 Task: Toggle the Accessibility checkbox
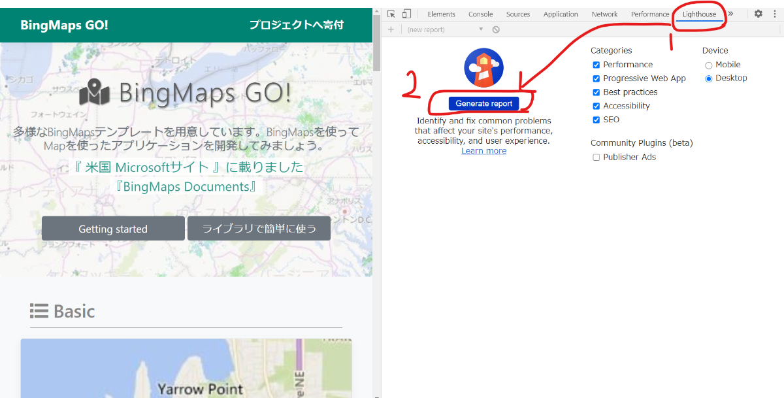tap(596, 106)
